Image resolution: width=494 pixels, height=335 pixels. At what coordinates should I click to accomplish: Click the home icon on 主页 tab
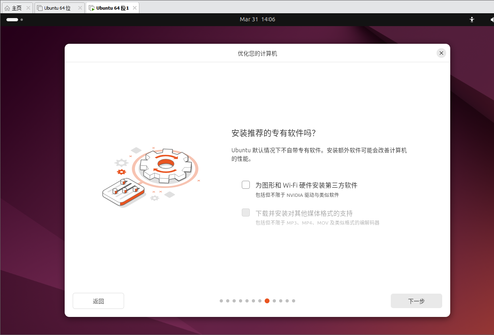click(7, 8)
